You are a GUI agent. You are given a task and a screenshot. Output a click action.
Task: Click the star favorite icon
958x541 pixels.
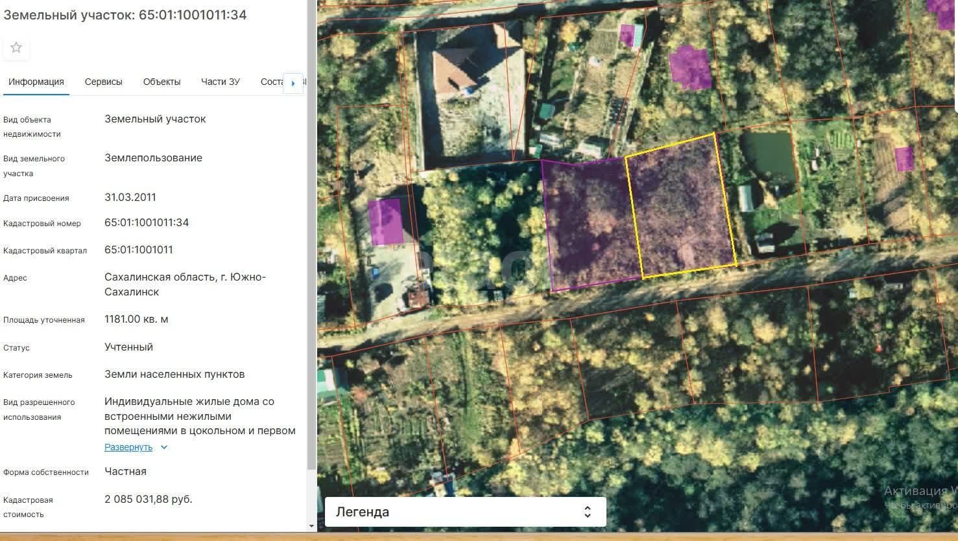pyautogui.click(x=16, y=47)
